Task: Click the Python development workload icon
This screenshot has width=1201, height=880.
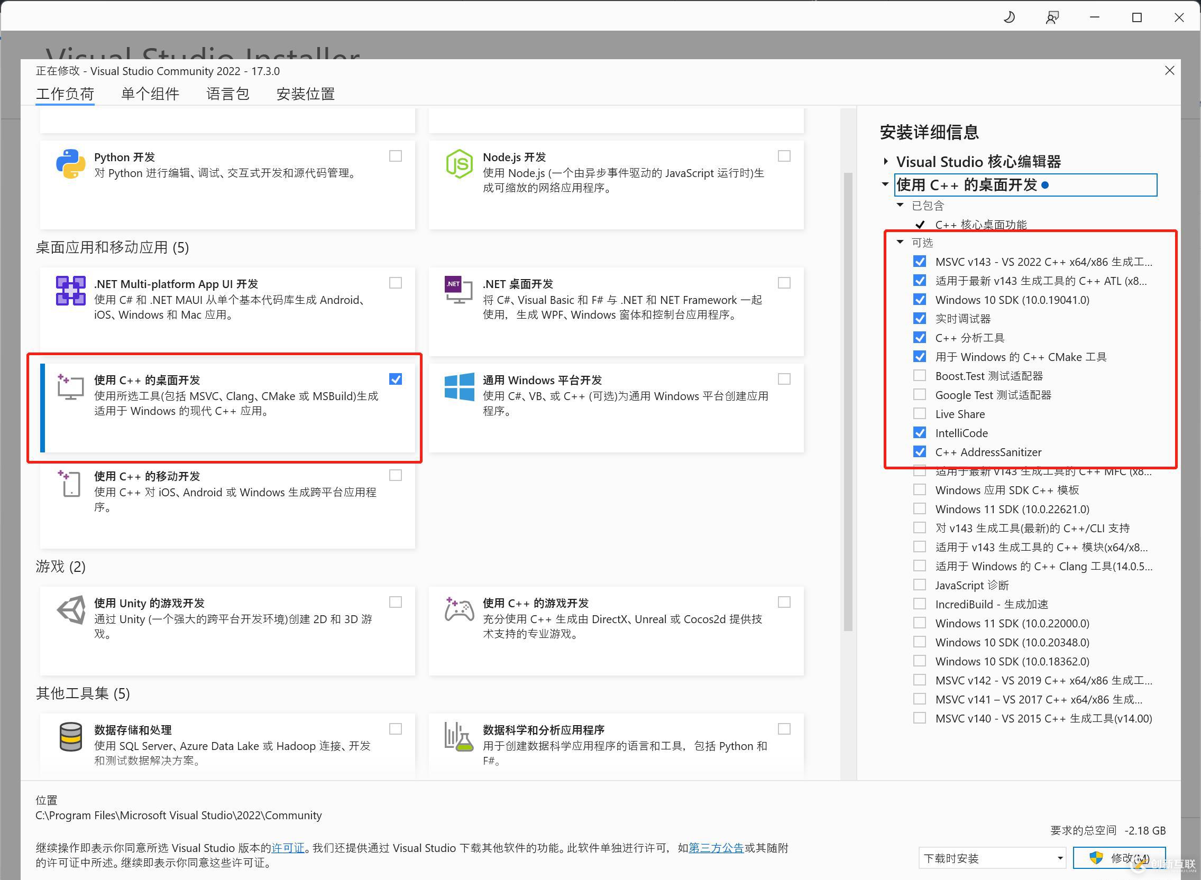Action: click(x=70, y=163)
